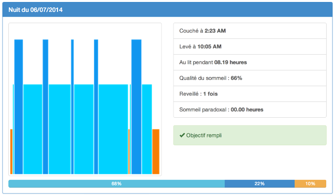Click the second tall dark blue chart bar
Image resolution: width=335 pixels, height=196 pixels.
point(45,107)
